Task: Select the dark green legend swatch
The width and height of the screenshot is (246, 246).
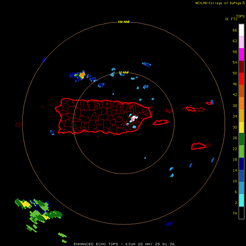Action: click(241, 139)
